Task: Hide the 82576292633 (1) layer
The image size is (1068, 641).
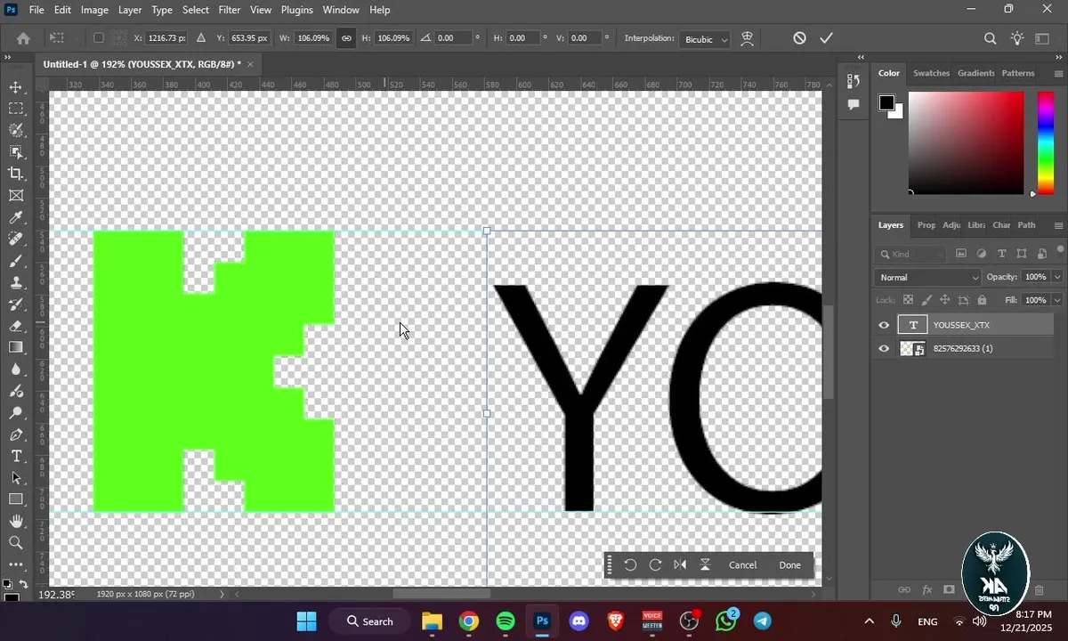Action: tap(884, 349)
